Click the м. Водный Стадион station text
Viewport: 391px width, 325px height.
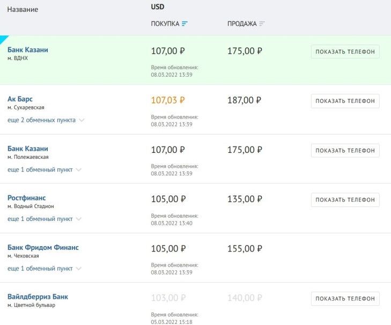click(x=31, y=206)
